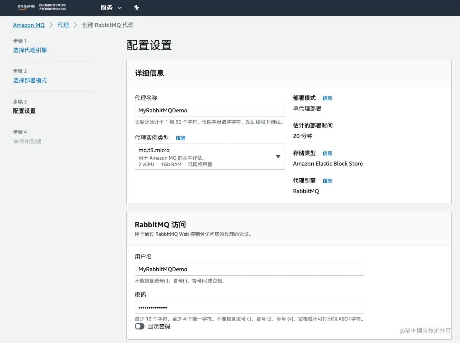Open the 服务 services menu
The width and height of the screenshot is (460, 343).
pyautogui.click(x=111, y=8)
